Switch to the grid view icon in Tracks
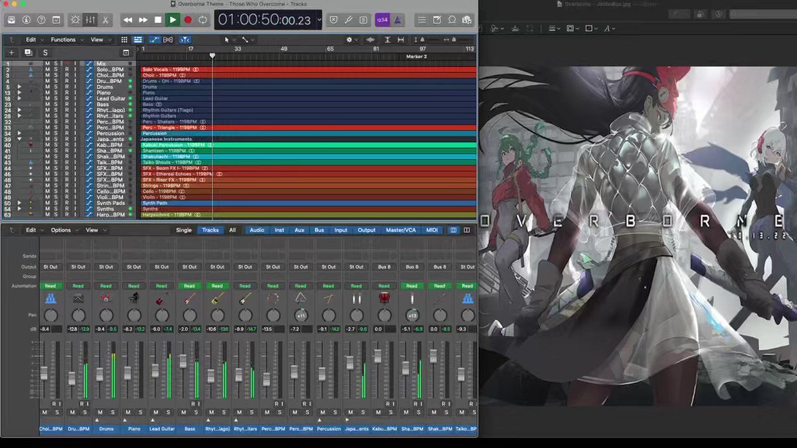The width and height of the screenshot is (797, 448). (125, 40)
